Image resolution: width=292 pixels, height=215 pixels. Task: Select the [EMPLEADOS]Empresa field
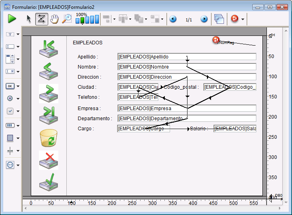[187, 108]
